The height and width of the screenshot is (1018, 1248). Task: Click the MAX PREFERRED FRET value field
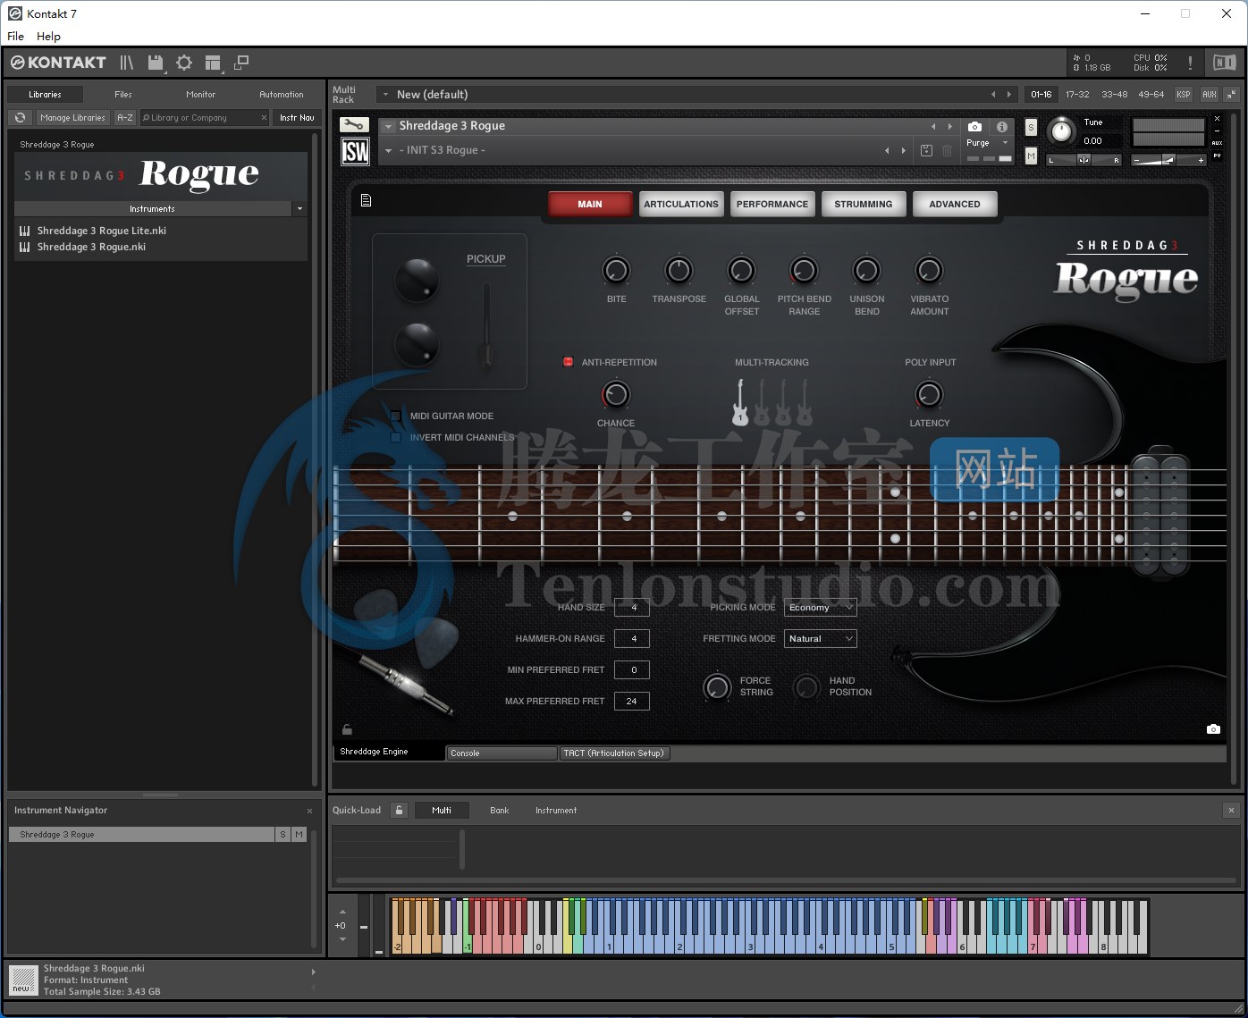tap(632, 702)
